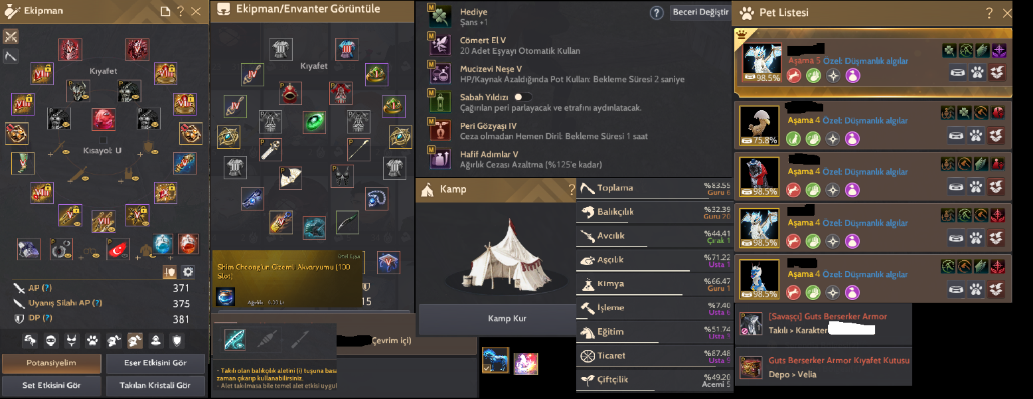Click the Kamp Kur button
This screenshot has height=399, width=1033.
click(x=507, y=319)
